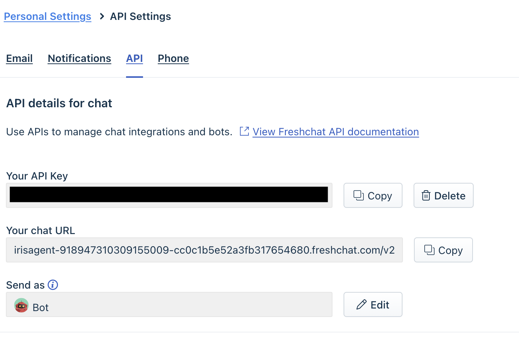Switch to the Email tab
The width and height of the screenshot is (519, 345).
[19, 58]
